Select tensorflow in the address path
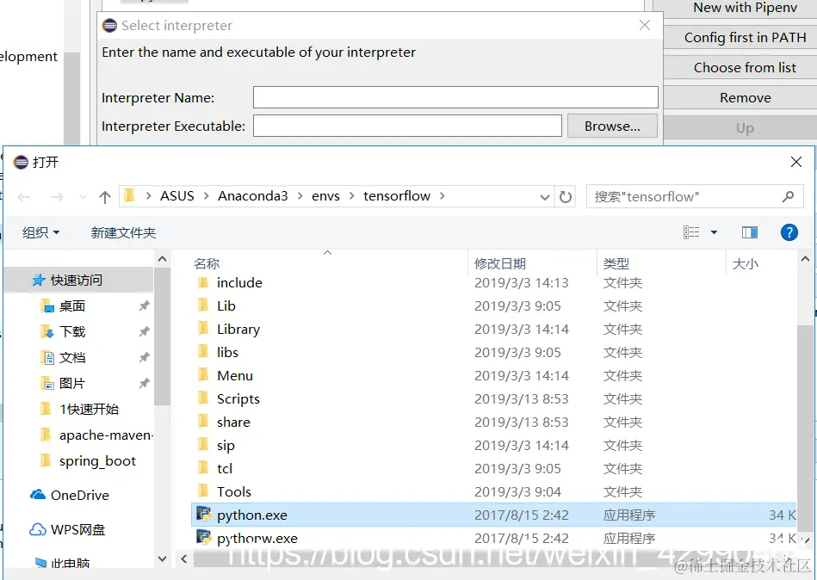The height and width of the screenshot is (580, 817). coord(397,196)
